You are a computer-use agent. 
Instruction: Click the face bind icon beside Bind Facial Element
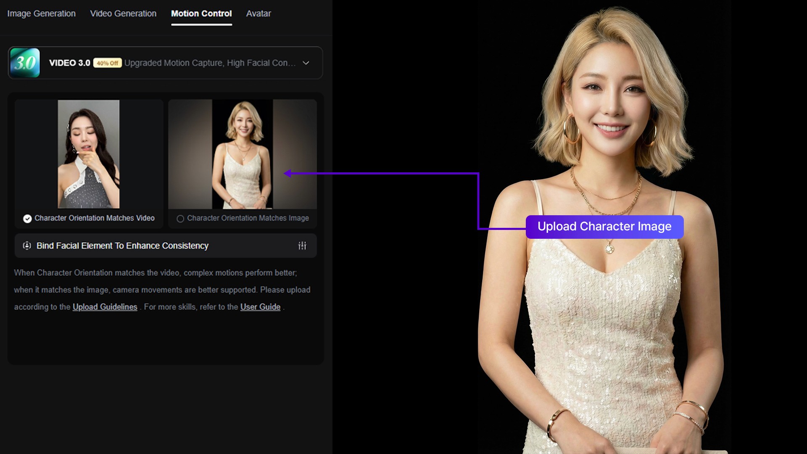coord(27,245)
